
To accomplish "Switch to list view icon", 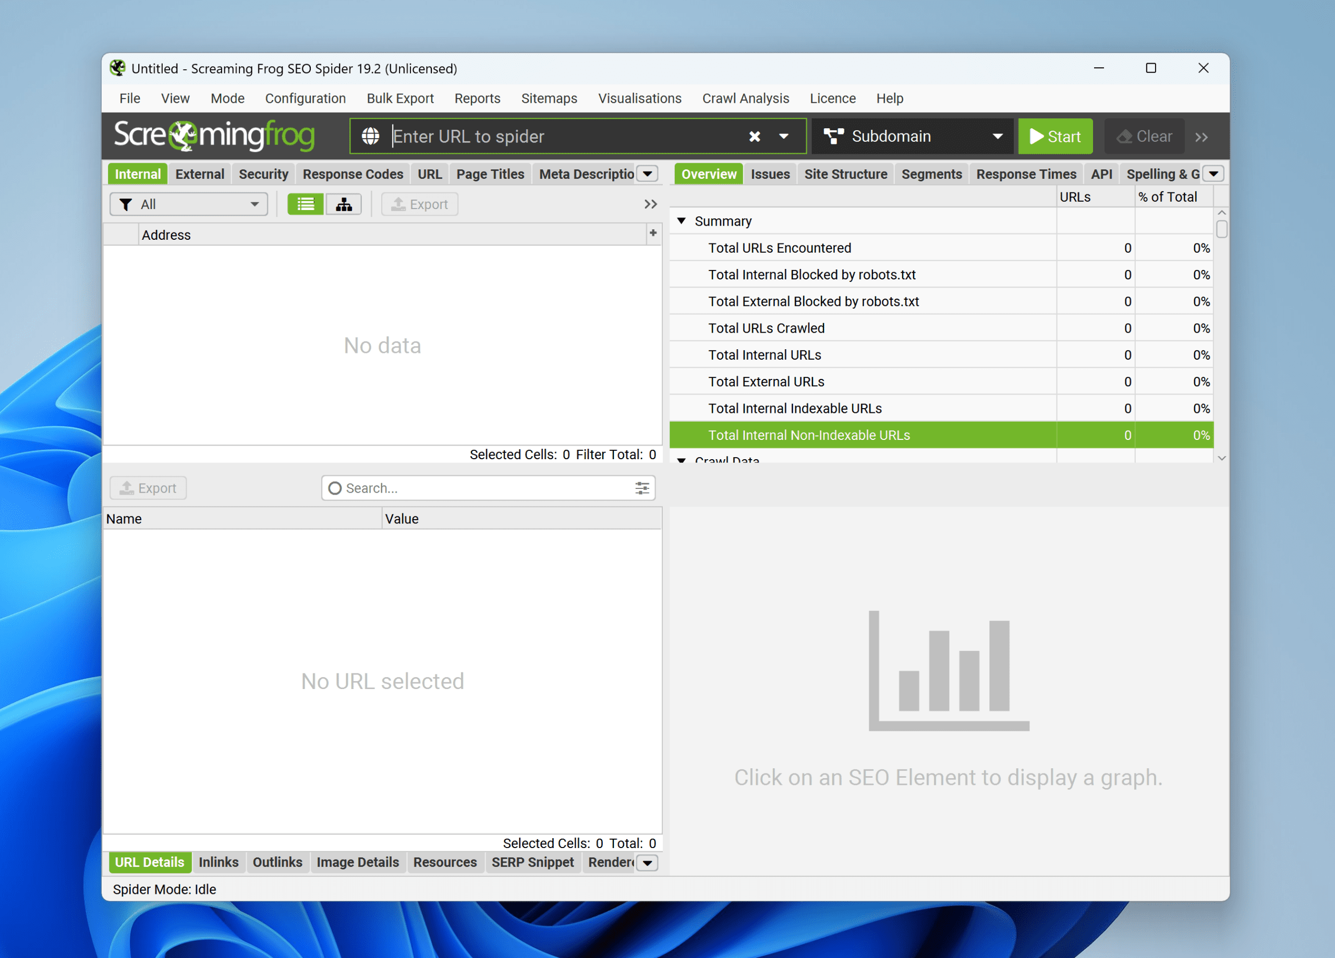I will (x=305, y=204).
